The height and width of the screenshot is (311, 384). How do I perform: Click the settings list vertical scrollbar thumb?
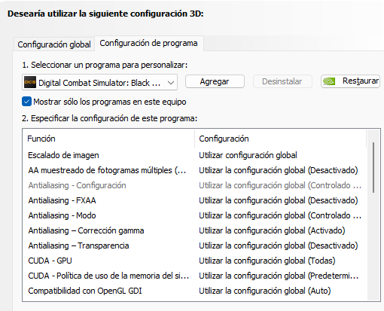coord(373,167)
